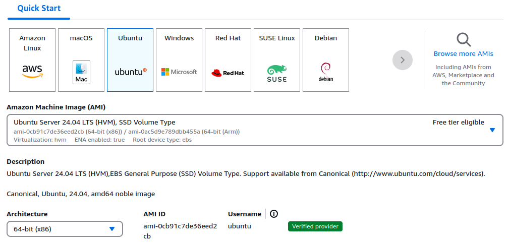Click the Username info circle icon
508x243 pixels.
[274, 214]
